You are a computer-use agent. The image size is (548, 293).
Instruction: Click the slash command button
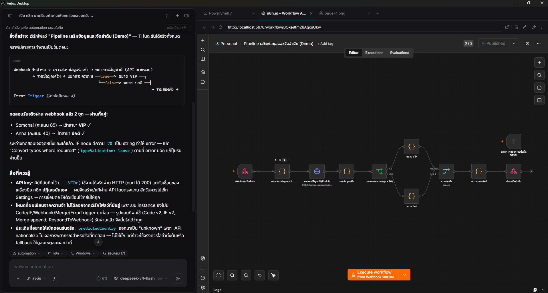point(54,278)
